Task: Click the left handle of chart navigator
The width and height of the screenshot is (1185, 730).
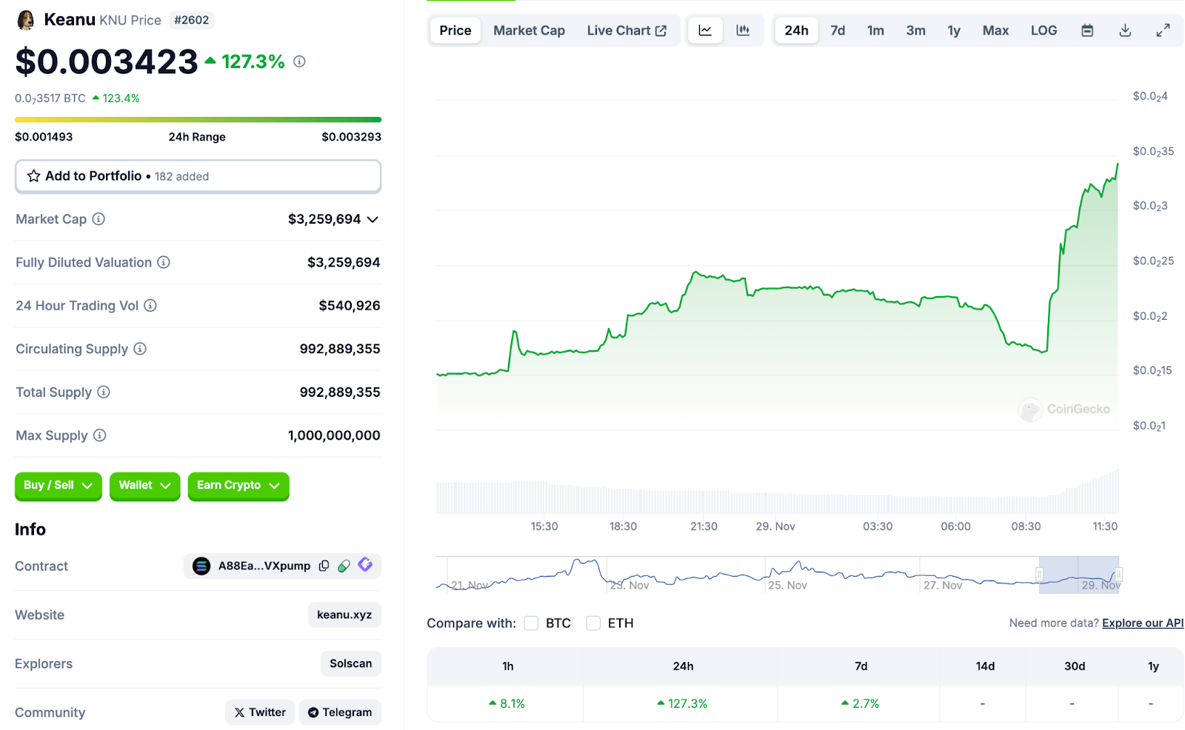Action: tap(1039, 575)
